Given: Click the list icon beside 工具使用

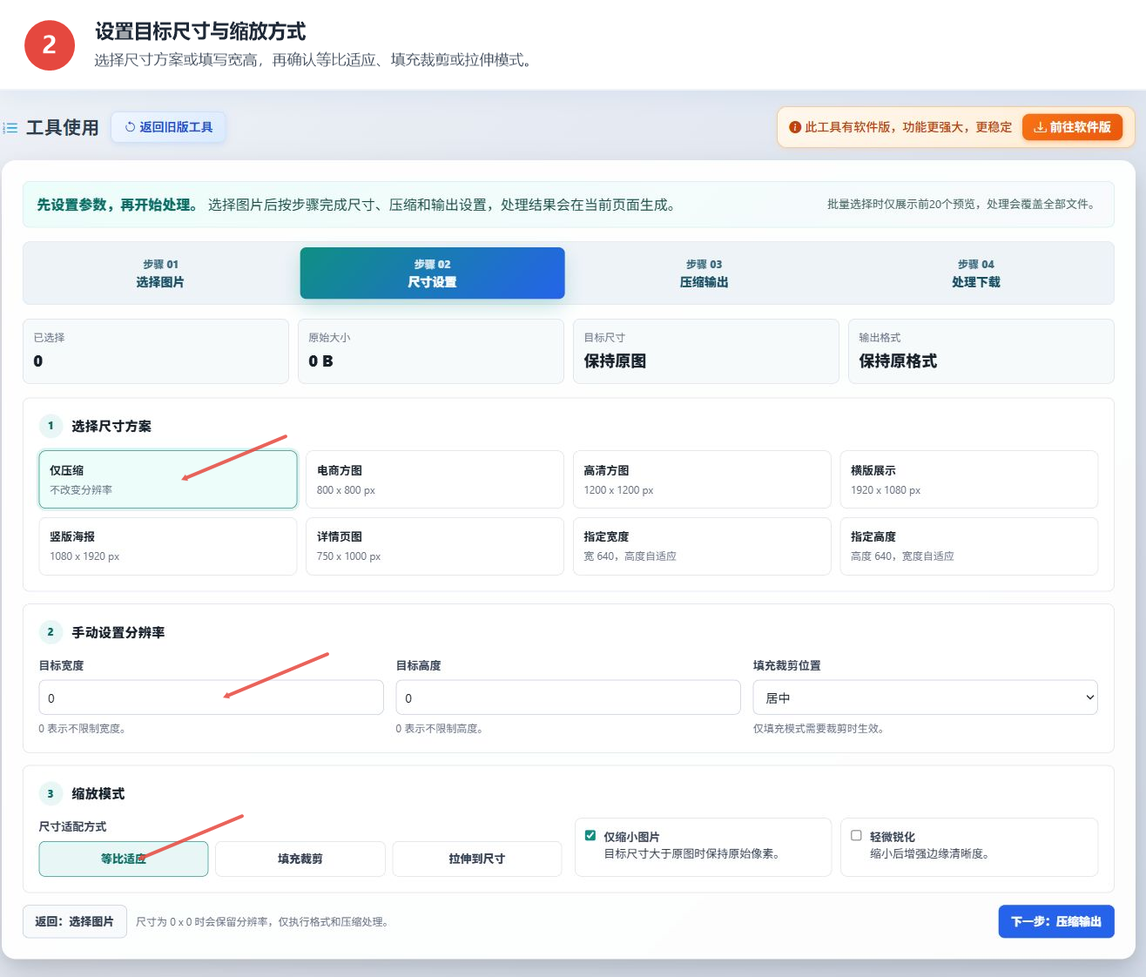Looking at the screenshot, I should point(10,128).
